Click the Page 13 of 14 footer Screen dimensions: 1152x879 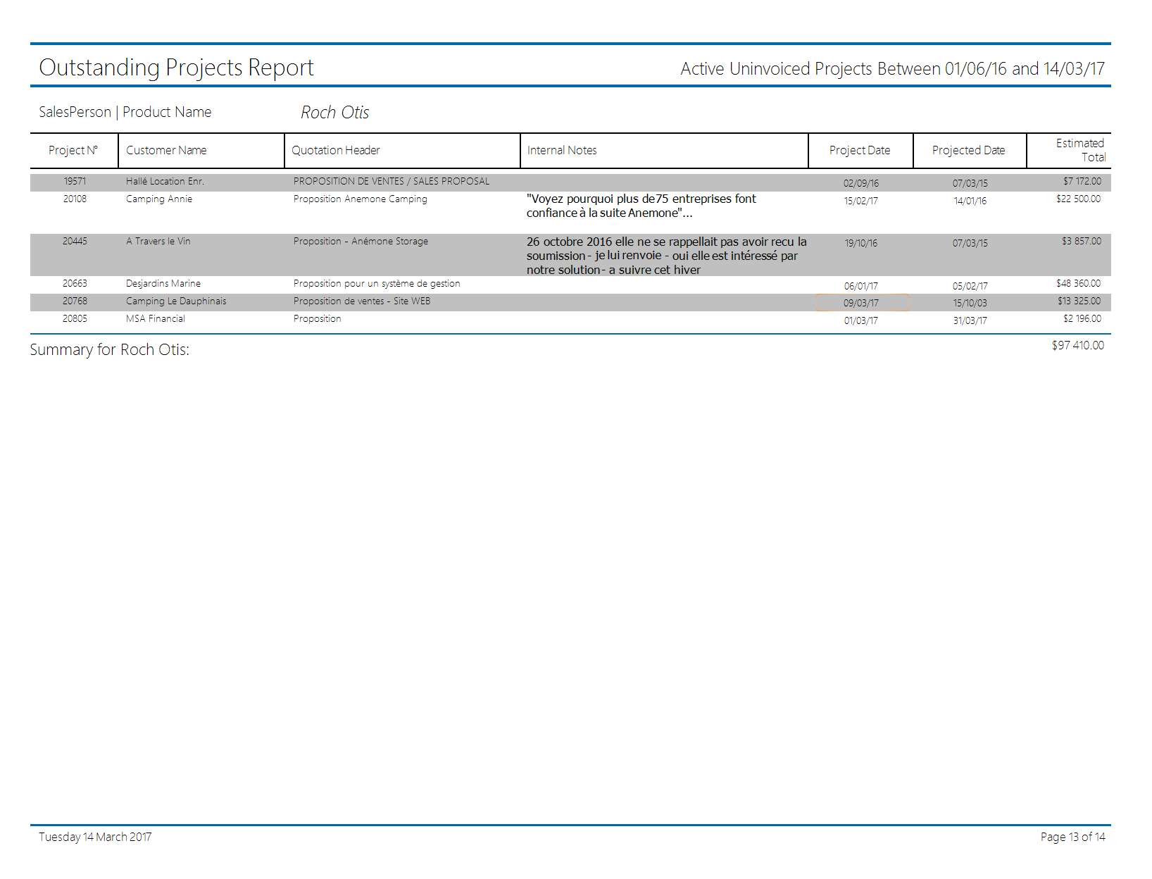pos(1072,837)
